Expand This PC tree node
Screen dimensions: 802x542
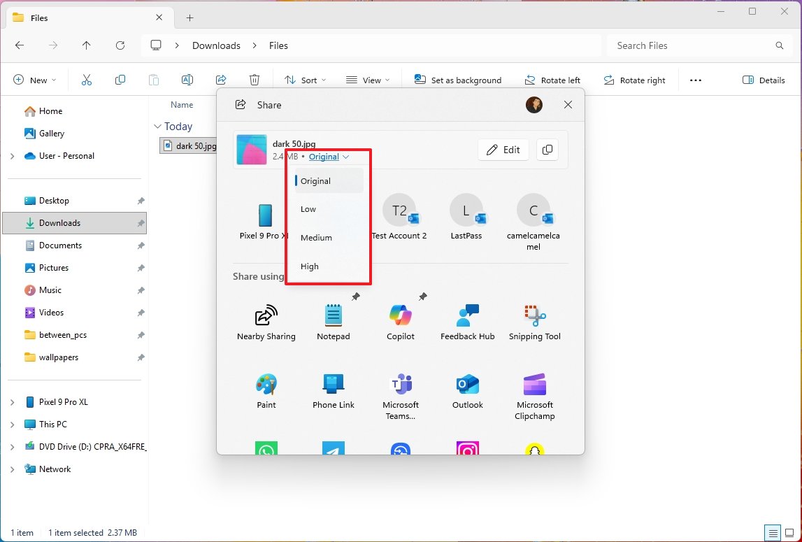point(13,425)
